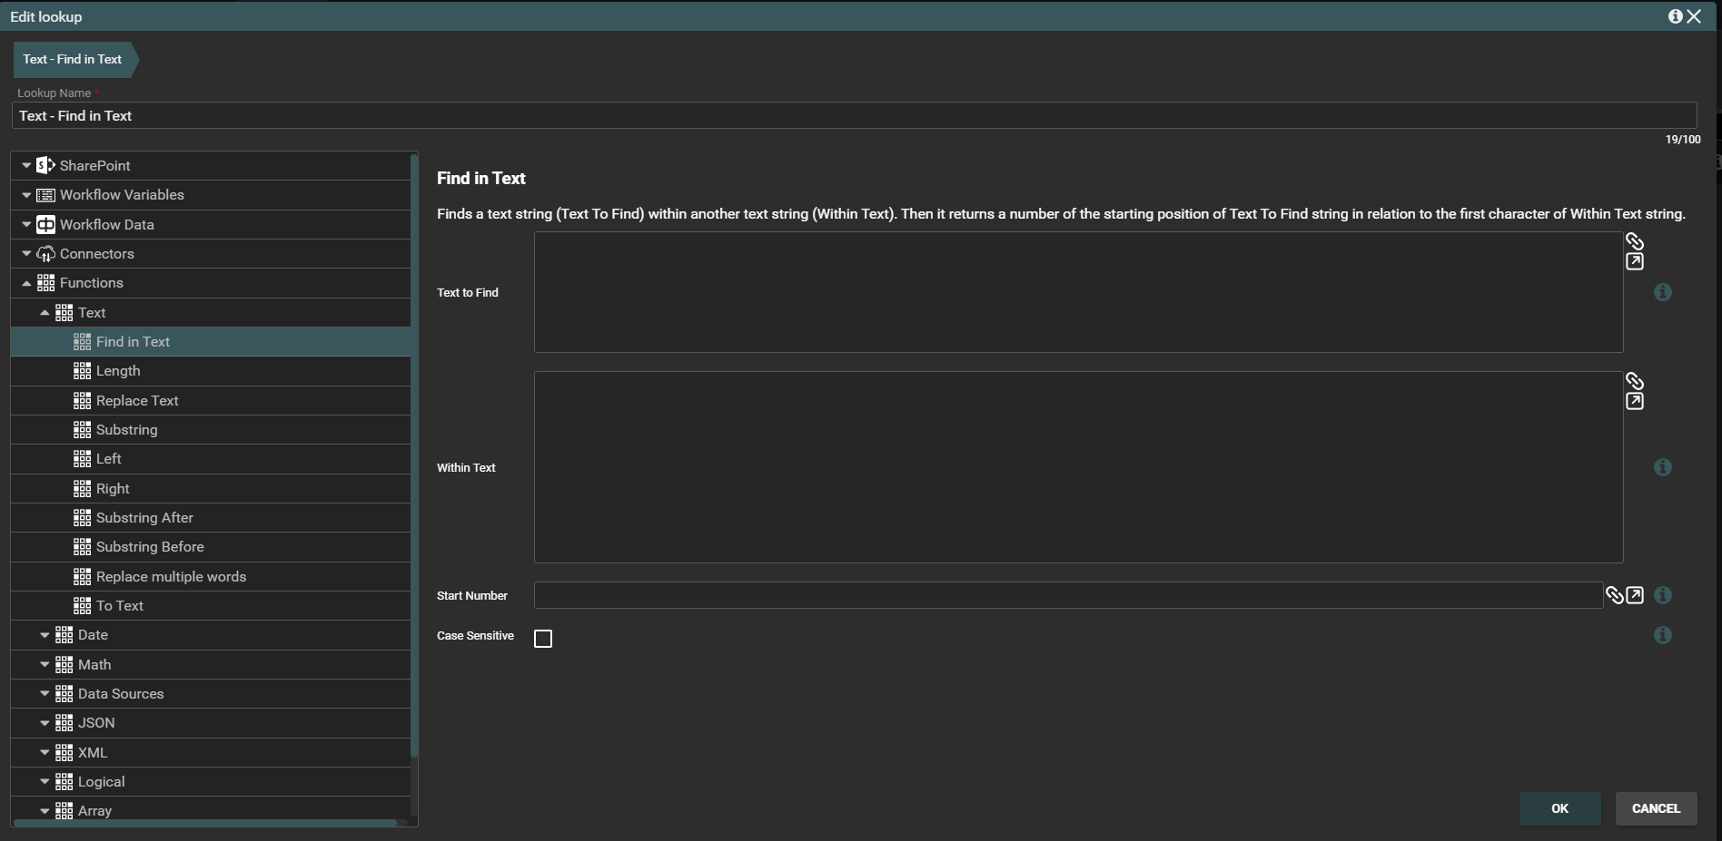Click the lookup link icon for Within Text

[1634, 381]
